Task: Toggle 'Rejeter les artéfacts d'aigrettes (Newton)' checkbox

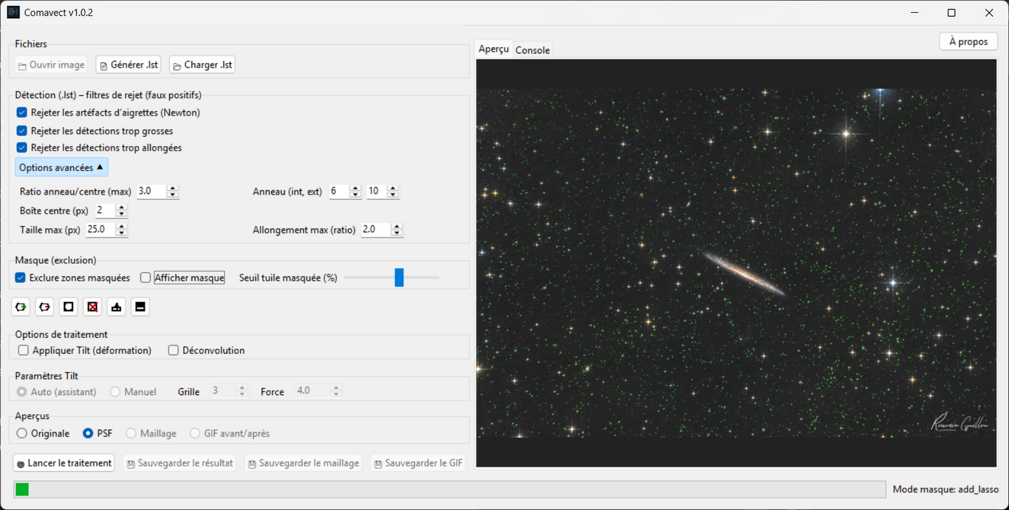Action: (22, 112)
